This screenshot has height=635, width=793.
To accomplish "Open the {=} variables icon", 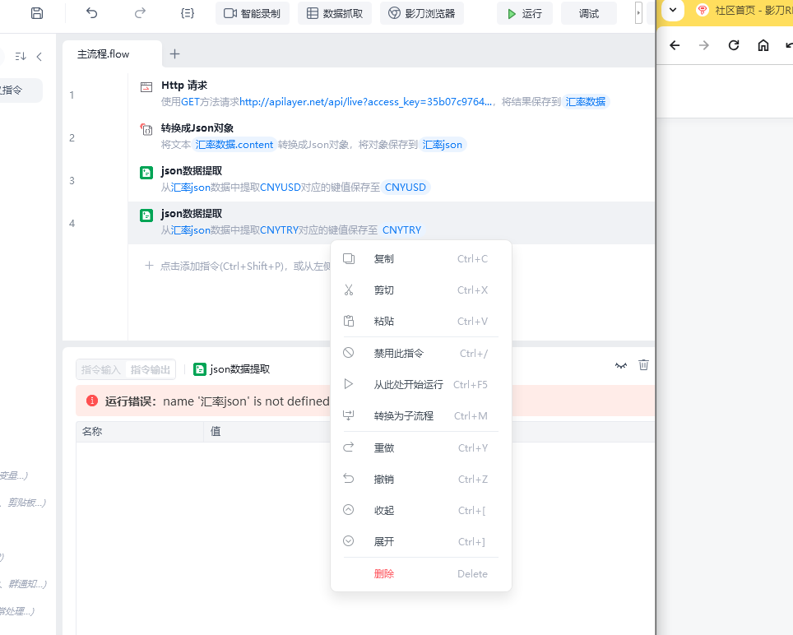I will coord(187,13).
